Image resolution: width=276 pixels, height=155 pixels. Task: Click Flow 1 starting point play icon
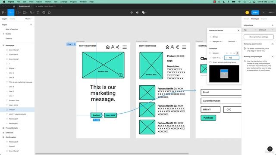[x=75, y=44]
